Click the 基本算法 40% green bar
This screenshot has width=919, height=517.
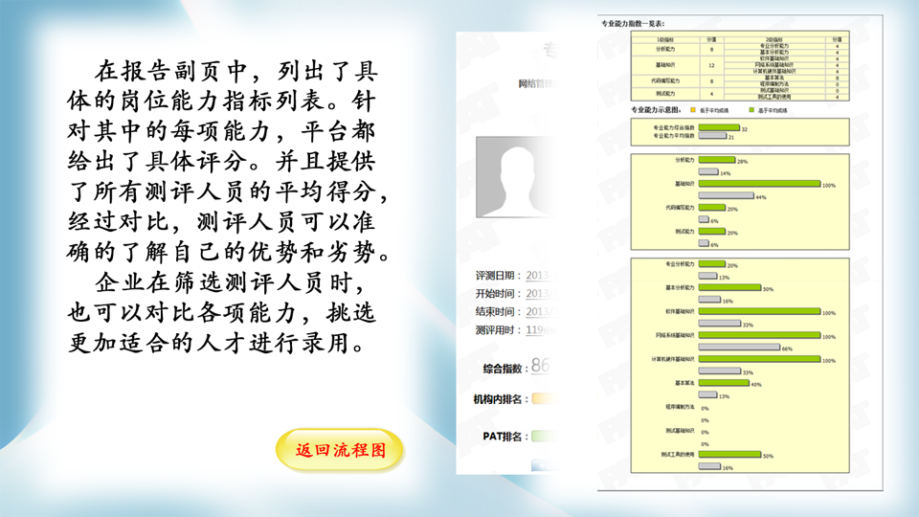[724, 383]
